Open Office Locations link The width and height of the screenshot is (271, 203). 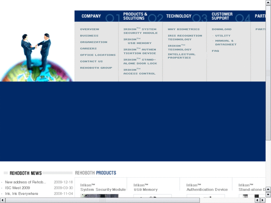(x=98, y=55)
